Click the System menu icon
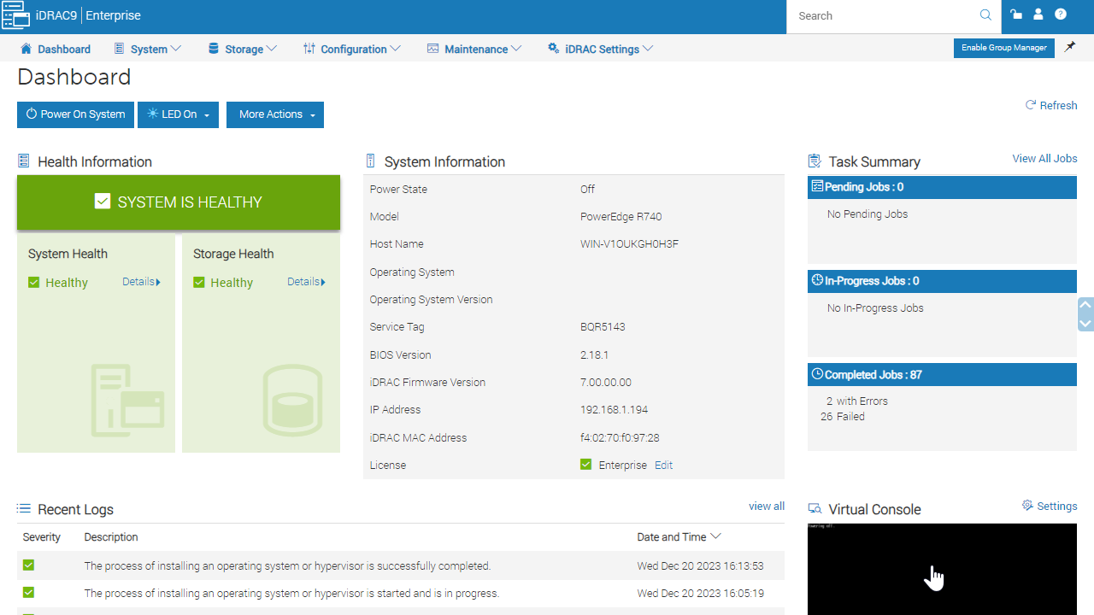Screen dimensions: 1094x615 pyautogui.click(x=119, y=49)
